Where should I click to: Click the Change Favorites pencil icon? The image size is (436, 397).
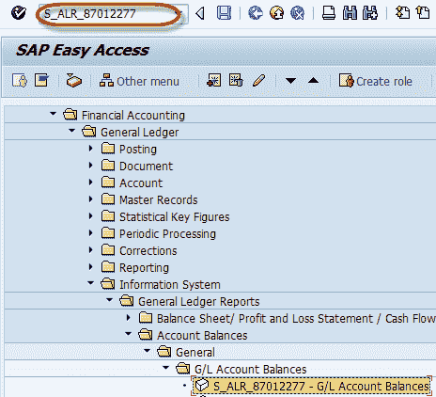[x=259, y=81]
